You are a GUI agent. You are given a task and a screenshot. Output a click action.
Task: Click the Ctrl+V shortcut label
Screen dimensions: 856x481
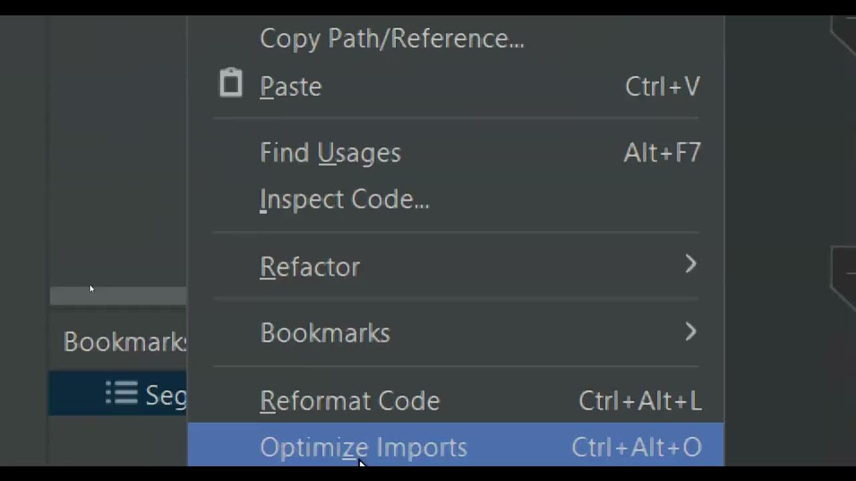click(662, 87)
